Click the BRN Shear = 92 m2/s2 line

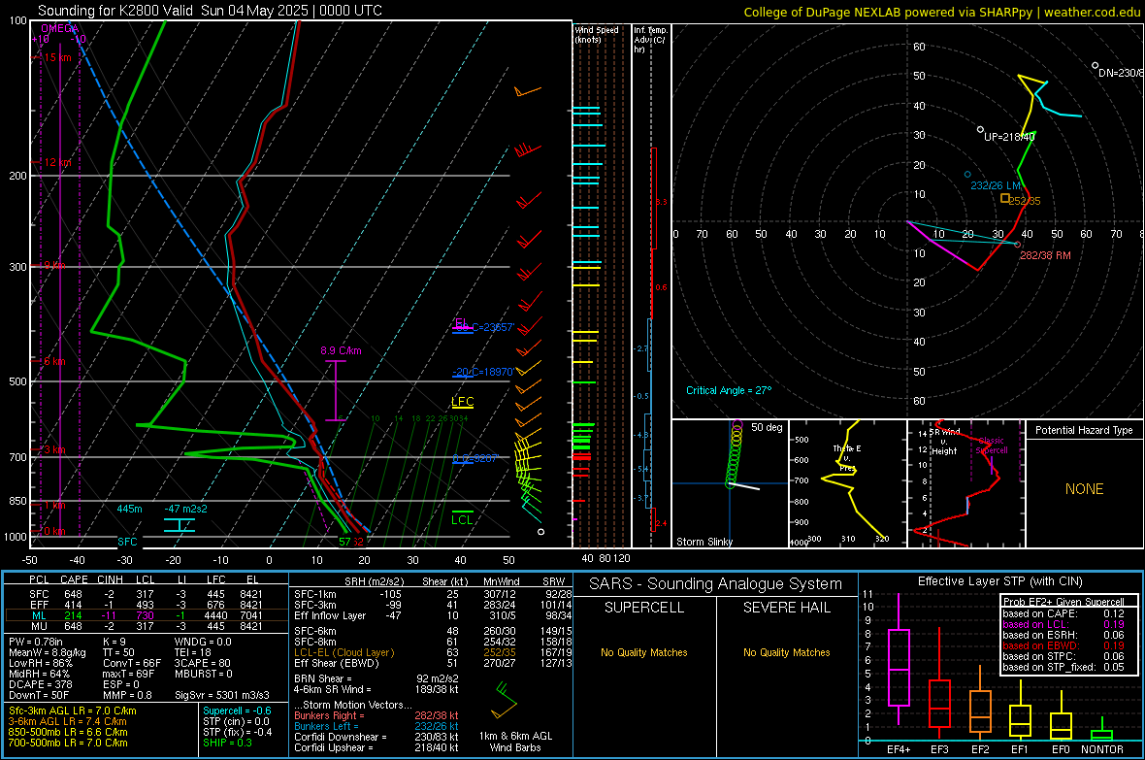click(x=376, y=678)
